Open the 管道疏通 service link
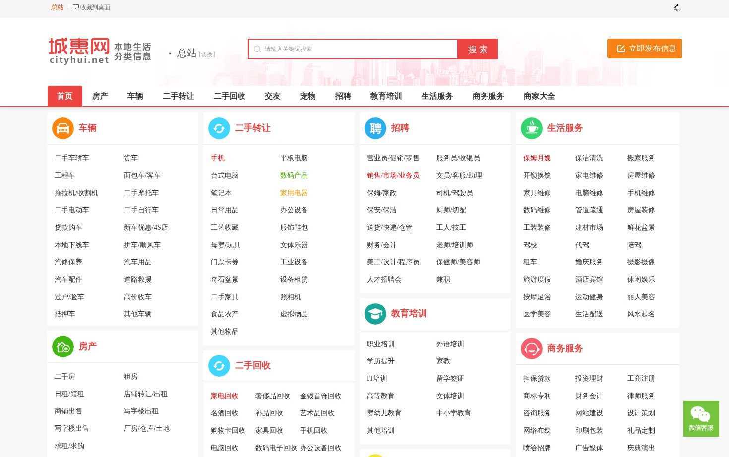The height and width of the screenshot is (457, 729). point(589,210)
